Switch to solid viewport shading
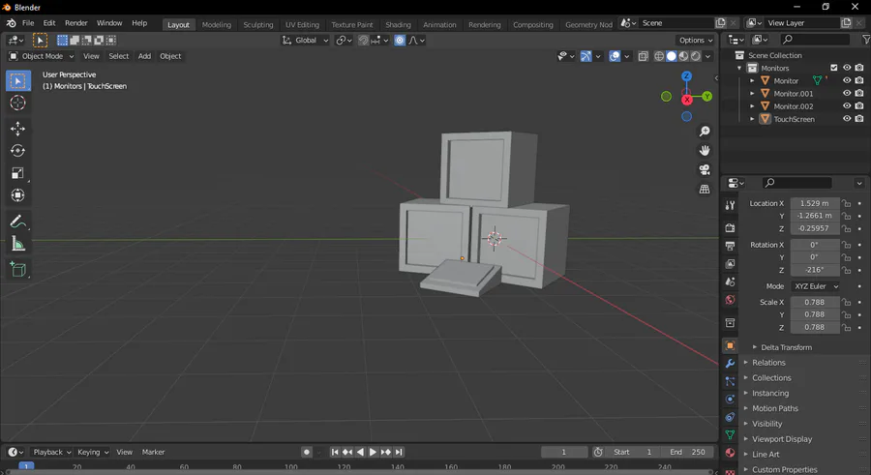 pos(671,56)
